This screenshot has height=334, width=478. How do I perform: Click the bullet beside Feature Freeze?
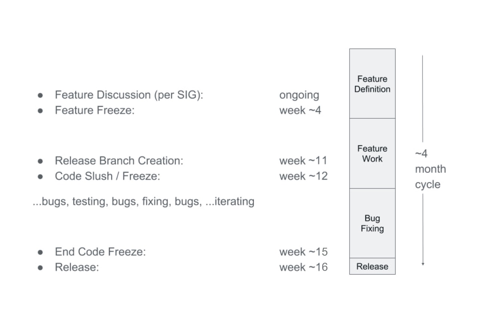pos(40,110)
